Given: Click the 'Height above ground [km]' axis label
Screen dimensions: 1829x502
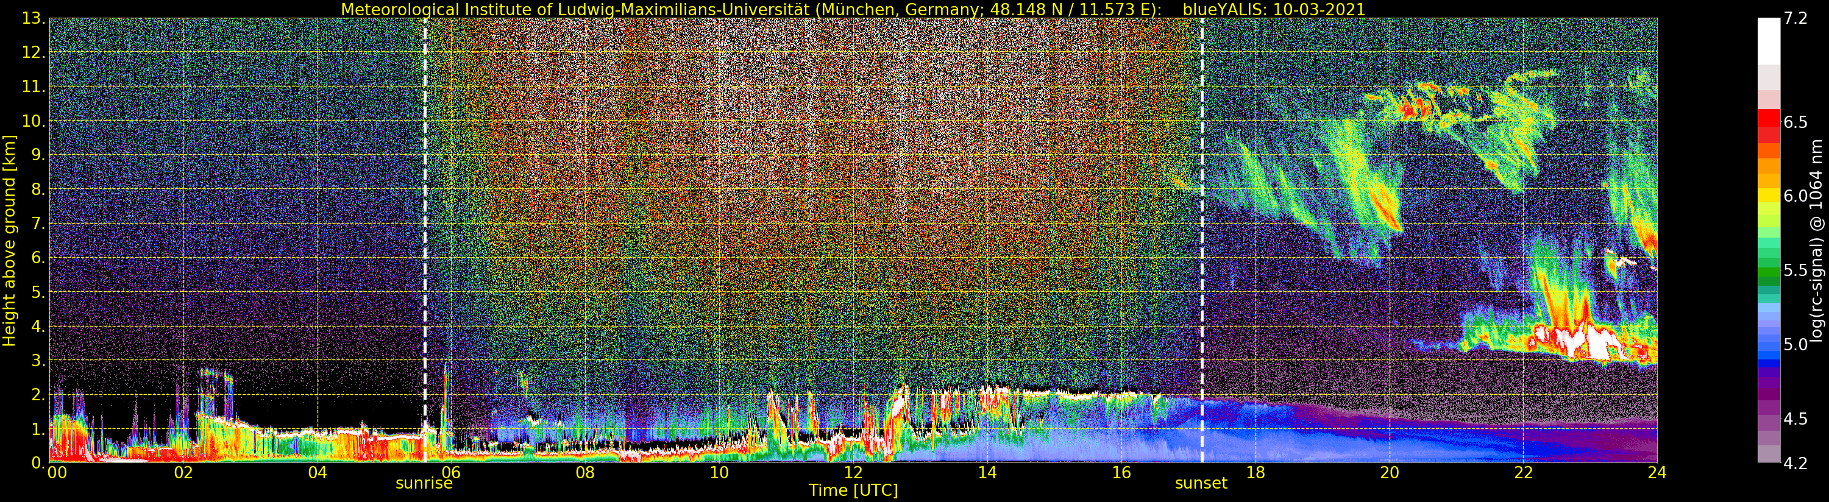Looking at the screenshot, I should pos(9,241).
